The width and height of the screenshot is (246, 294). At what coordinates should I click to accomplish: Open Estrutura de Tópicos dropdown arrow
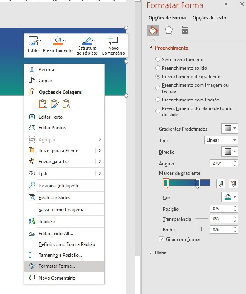[x=94, y=41]
